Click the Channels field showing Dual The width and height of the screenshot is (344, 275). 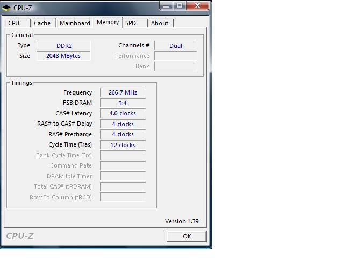175,46
